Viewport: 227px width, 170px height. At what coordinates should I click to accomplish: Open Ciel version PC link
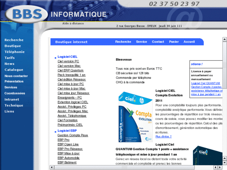[x=68, y=61]
